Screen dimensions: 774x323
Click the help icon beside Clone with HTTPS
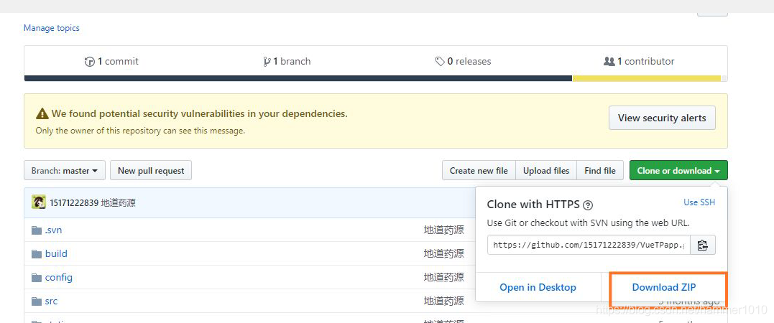point(588,205)
